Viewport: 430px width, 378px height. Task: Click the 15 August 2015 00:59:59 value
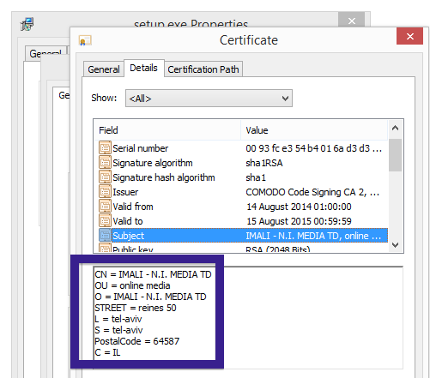pos(299,221)
